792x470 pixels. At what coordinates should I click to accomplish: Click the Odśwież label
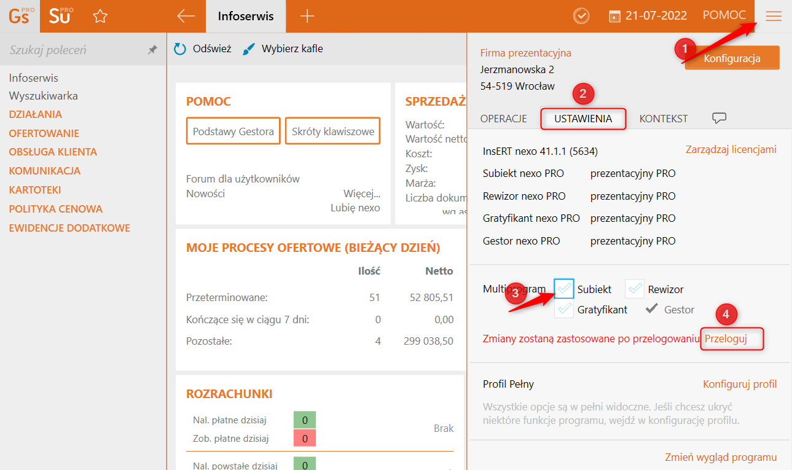(x=212, y=49)
